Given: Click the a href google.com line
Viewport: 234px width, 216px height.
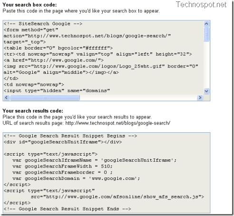Looking at the screenshot, I should pyautogui.click(x=54, y=60).
